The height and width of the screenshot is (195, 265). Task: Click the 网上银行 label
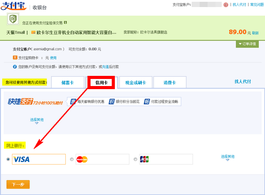(15, 146)
